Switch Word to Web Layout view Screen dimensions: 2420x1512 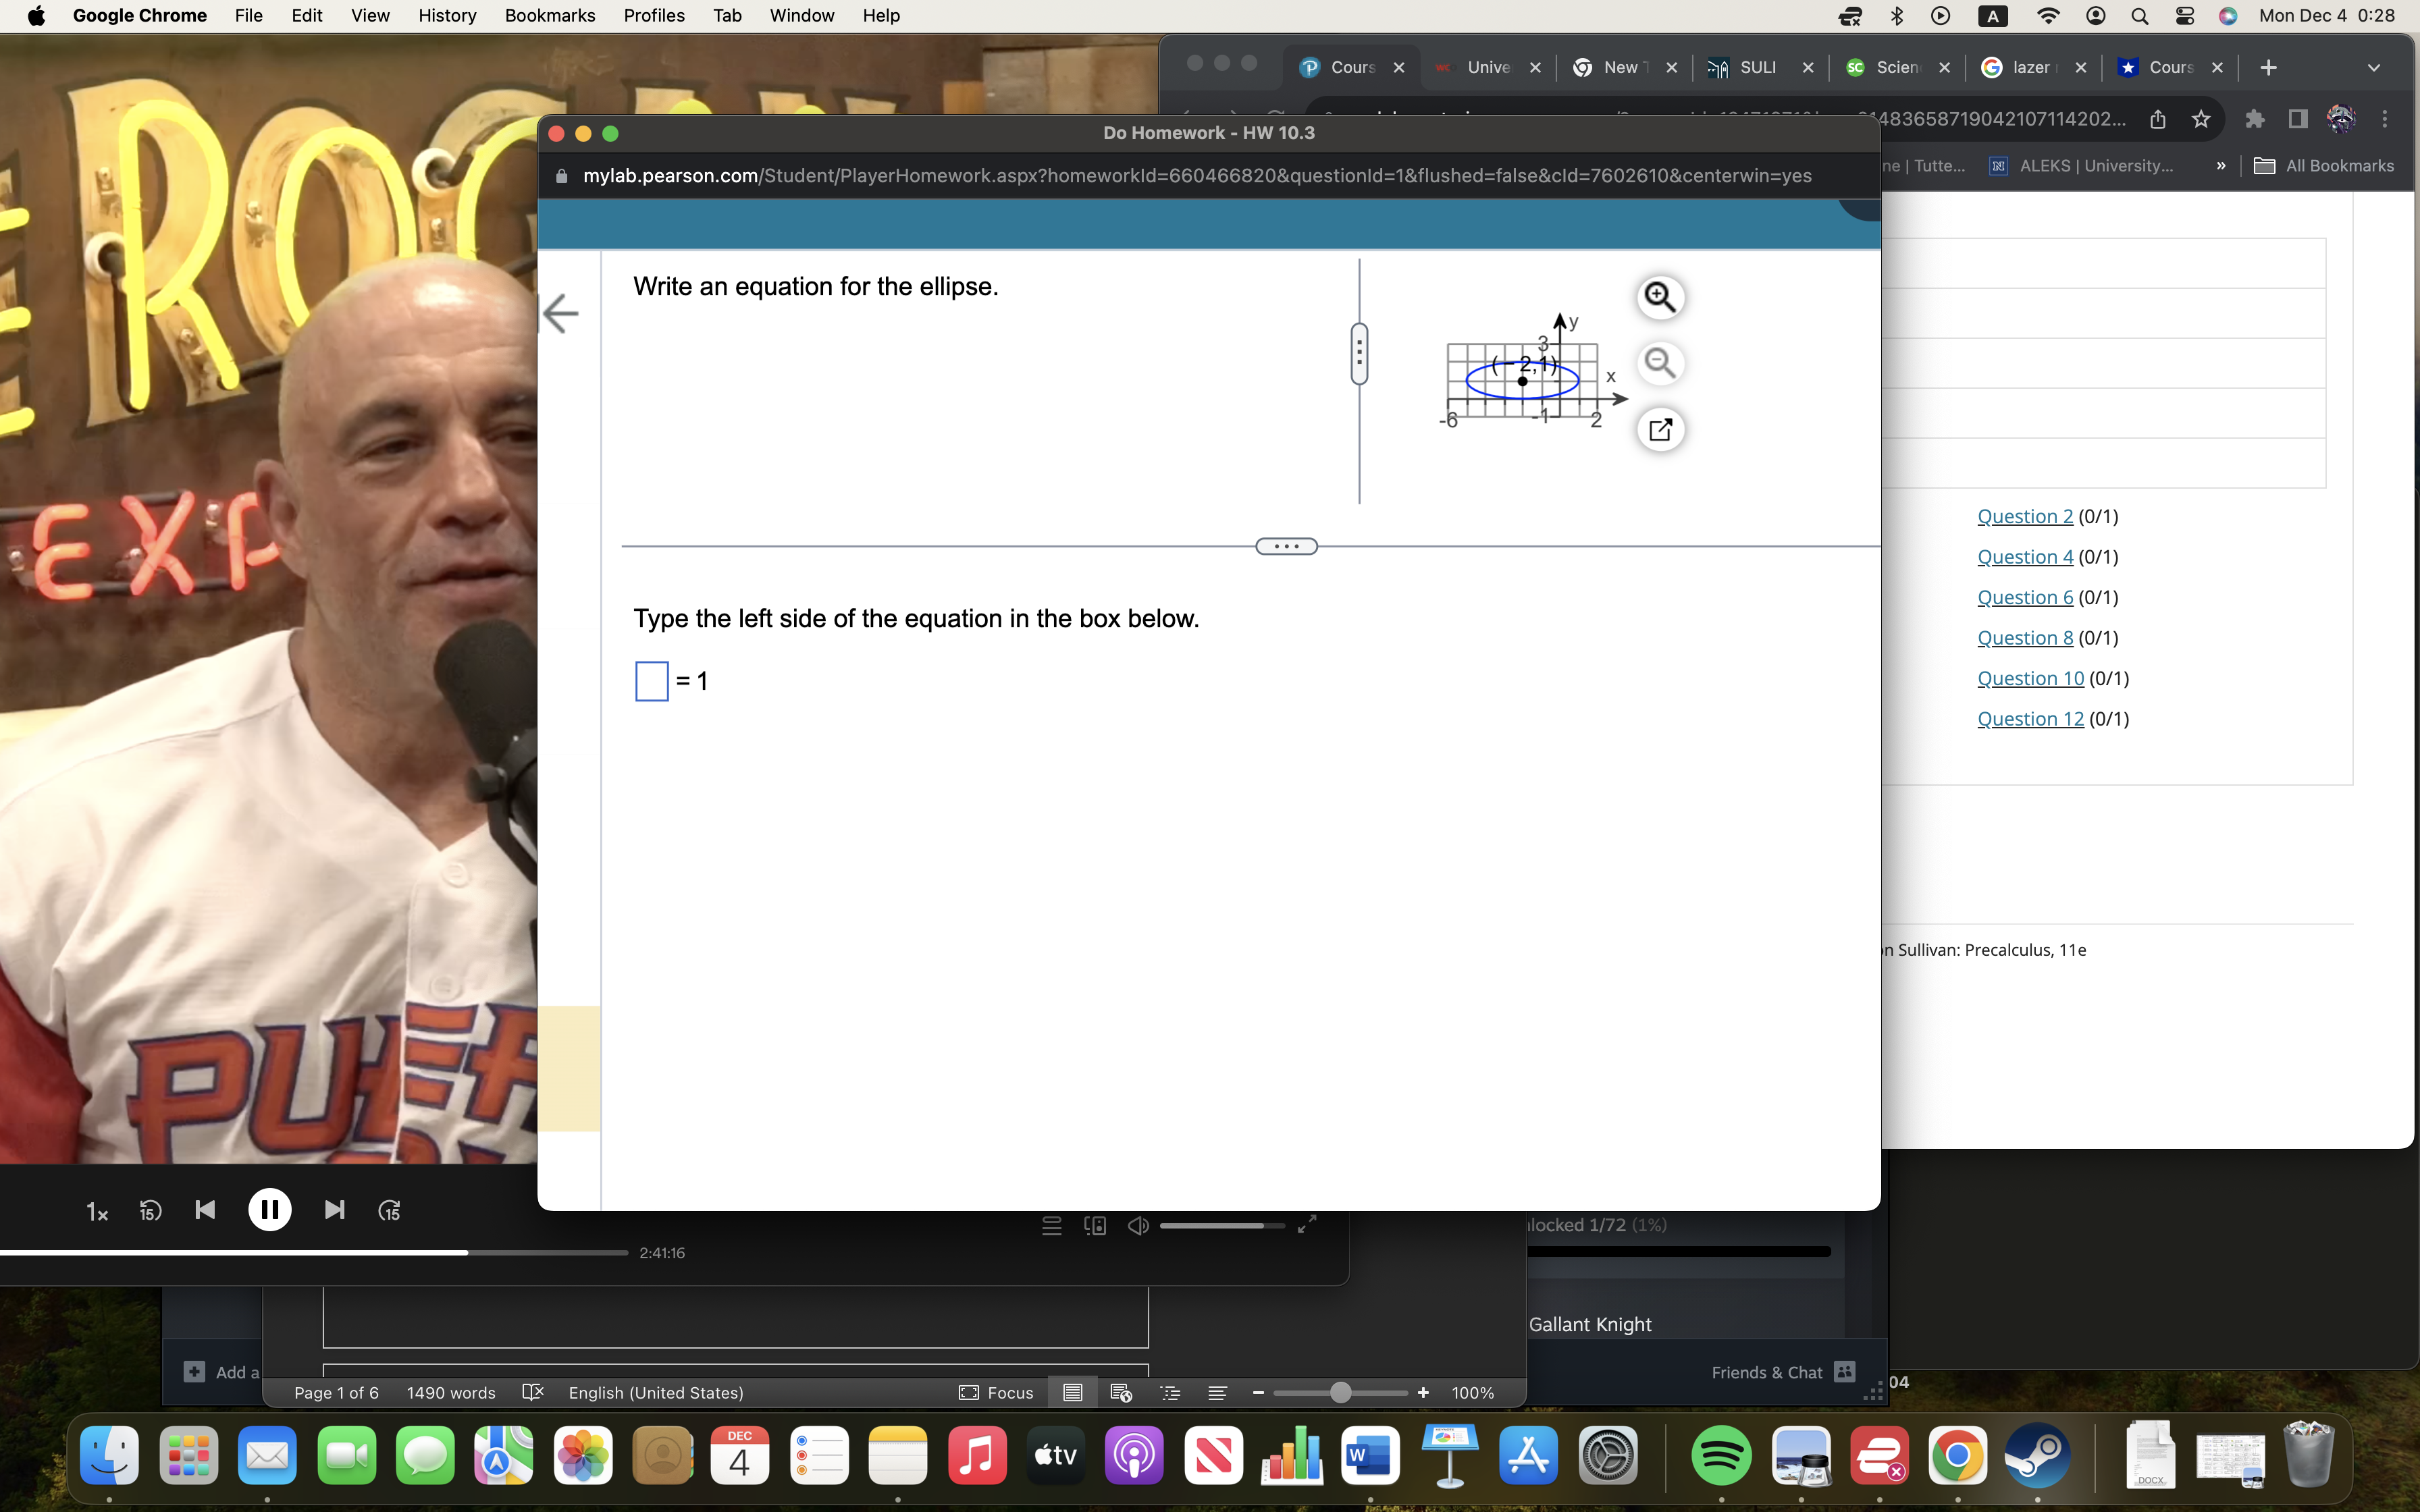1122,1392
